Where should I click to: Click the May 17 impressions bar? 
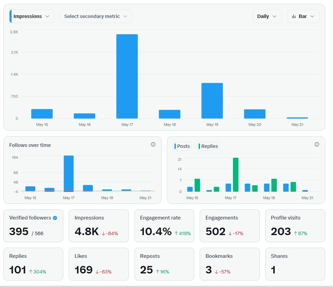click(x=127, y=76)
